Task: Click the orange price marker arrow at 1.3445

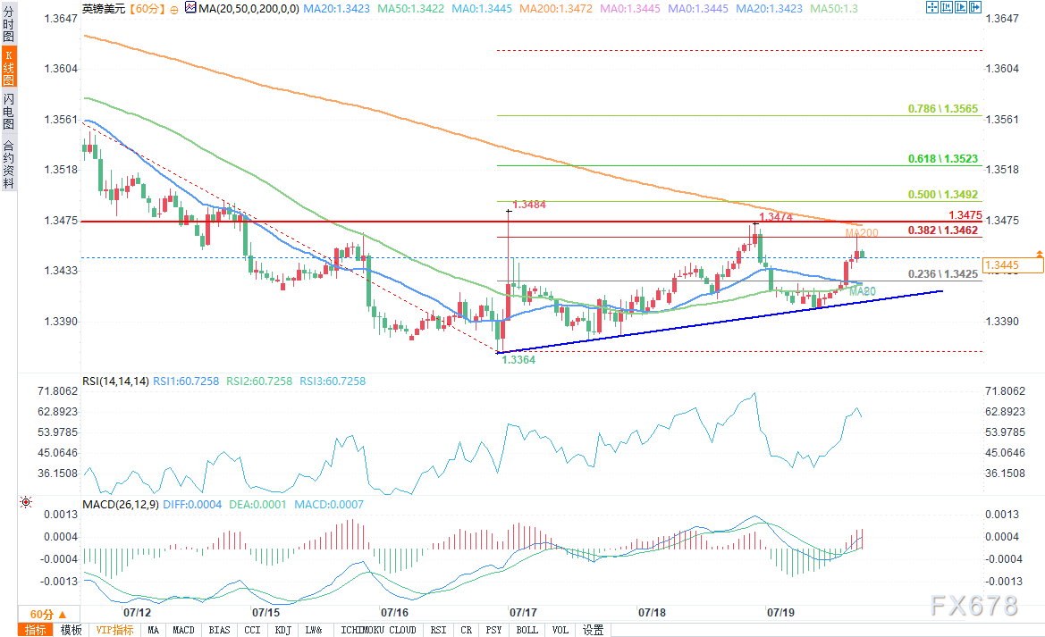Action: [1039, 255]
